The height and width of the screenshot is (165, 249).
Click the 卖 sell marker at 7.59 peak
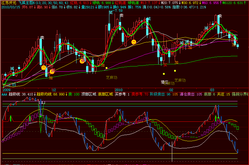point(121,15)
